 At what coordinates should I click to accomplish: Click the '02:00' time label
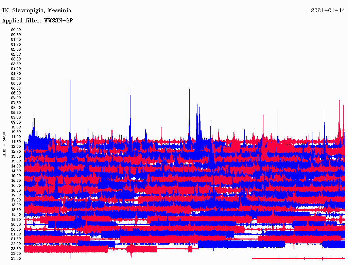pos(16,50)
